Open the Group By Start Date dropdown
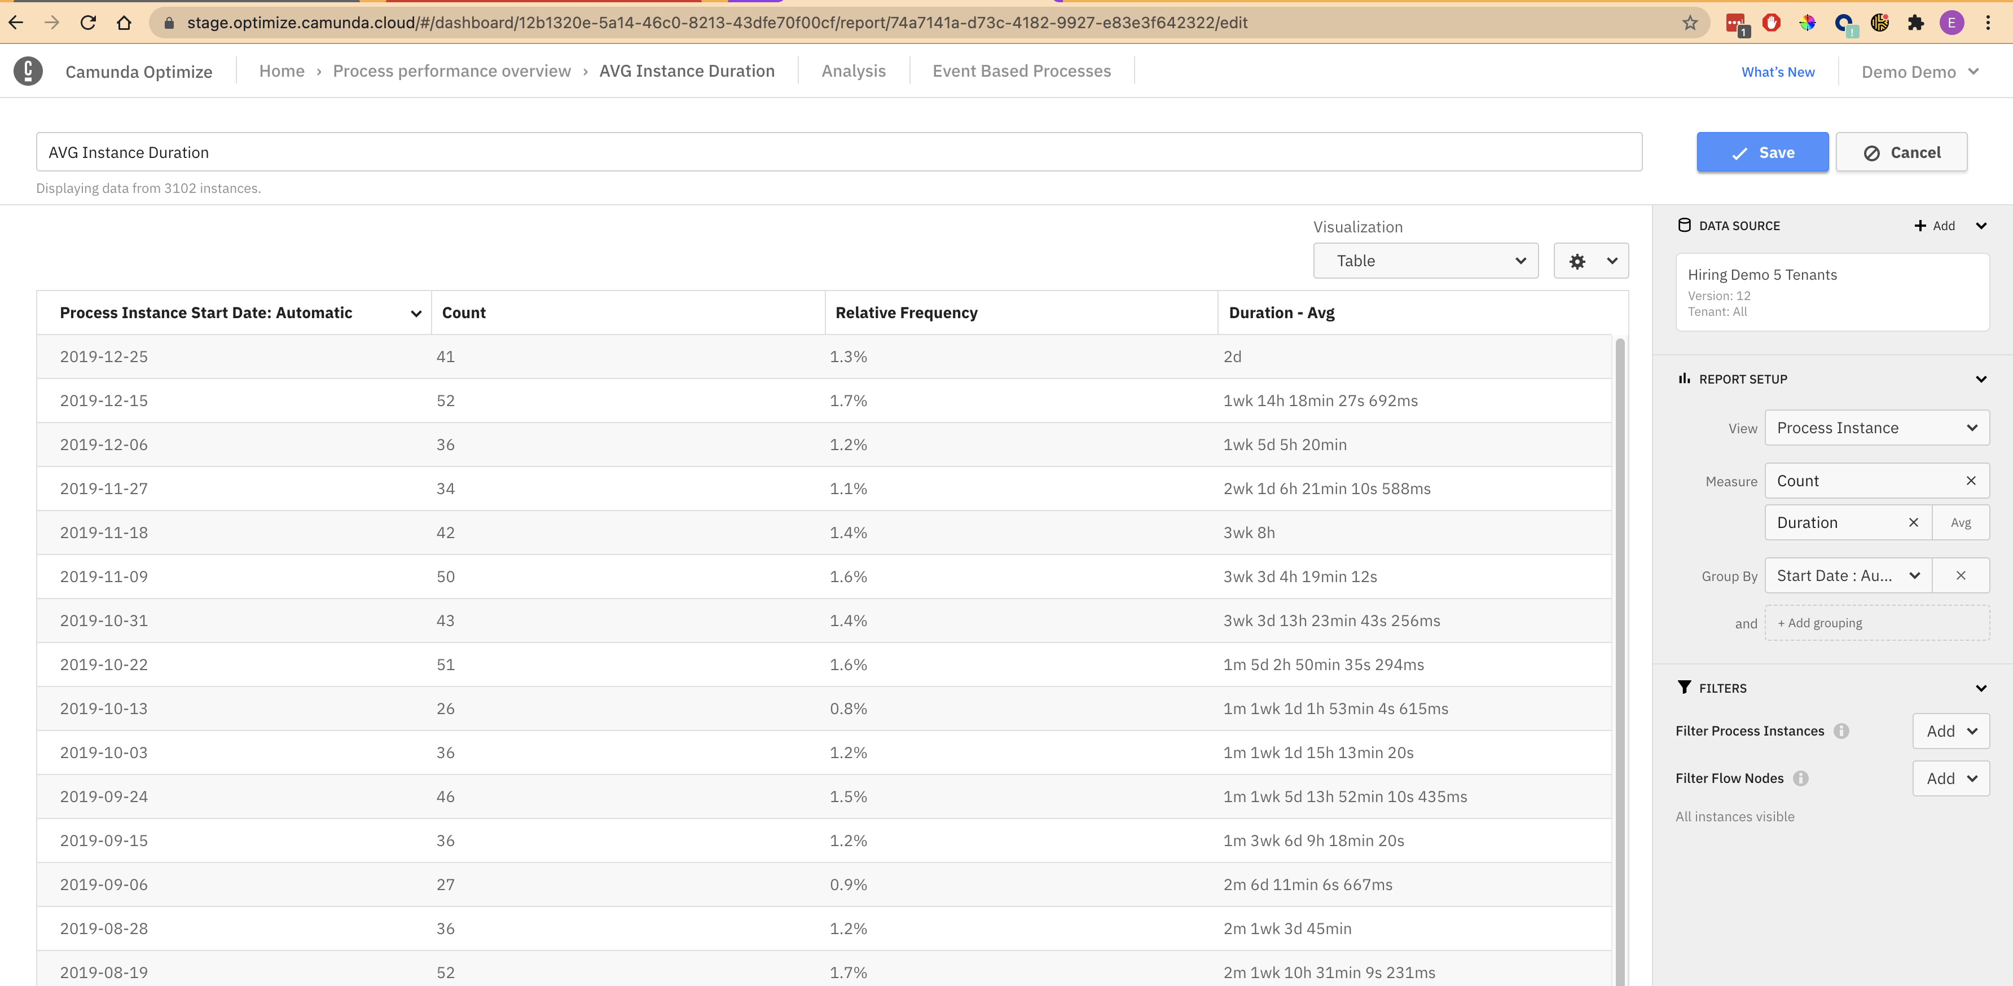The image size is (2013, 986). pos(1848,575)
